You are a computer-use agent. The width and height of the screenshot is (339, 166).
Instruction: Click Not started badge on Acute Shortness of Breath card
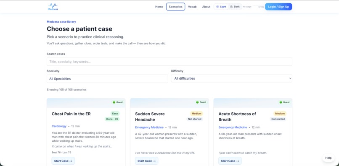[x=278, y=119]
